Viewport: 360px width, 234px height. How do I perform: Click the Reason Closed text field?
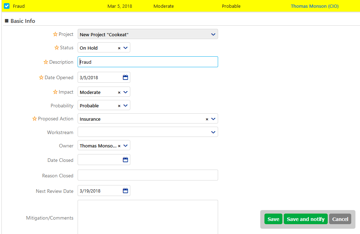(148, 175)
